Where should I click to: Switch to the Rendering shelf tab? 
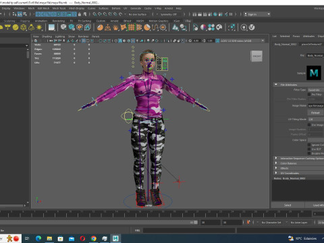59,21
